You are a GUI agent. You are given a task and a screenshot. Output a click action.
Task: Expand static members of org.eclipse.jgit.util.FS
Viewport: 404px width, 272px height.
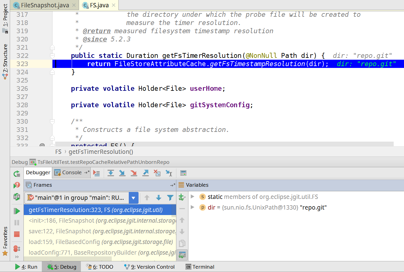[192, 197]
